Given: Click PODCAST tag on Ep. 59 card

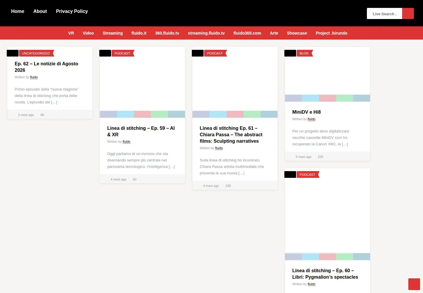Looking at the screenshot, I should (123, 53).
